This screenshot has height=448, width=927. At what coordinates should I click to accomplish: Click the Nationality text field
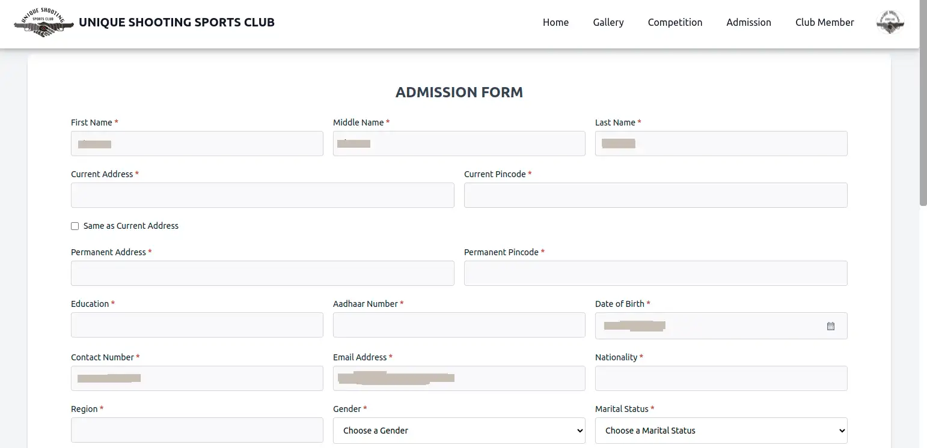(721, 379)
